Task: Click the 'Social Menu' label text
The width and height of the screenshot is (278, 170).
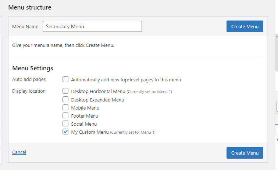Action: coord(84,124)
